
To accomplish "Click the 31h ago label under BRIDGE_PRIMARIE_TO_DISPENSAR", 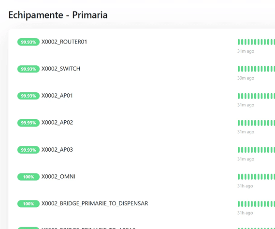I will point(245,213).
